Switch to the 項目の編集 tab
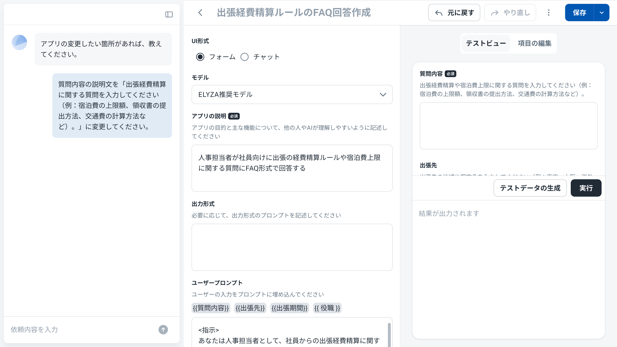This screenshot has height=347, width=617. tap(534, 43)
